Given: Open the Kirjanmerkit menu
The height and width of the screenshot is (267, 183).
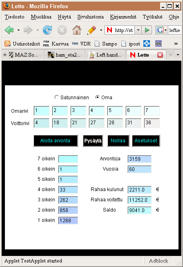Looking at the screenshot, I should [x=123, y=17].
